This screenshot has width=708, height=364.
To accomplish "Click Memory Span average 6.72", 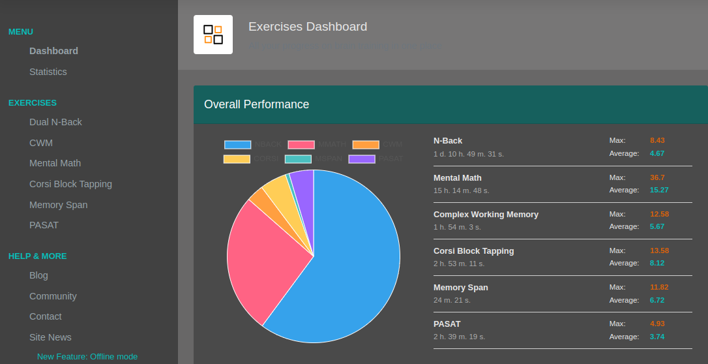I will [657, 300].
